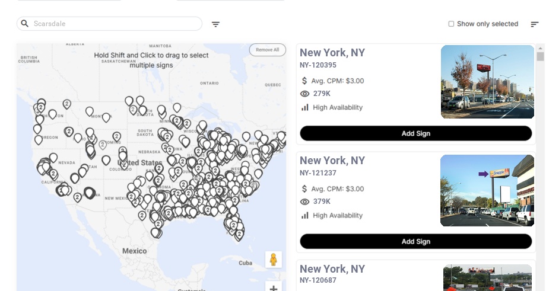Add Sign for listing NY-120395
The height and width of the screenshot is (291, 546).
click(x=415, y=133)
